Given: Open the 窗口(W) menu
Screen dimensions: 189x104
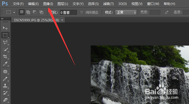Looking at the screenshot, I should 153,4.
